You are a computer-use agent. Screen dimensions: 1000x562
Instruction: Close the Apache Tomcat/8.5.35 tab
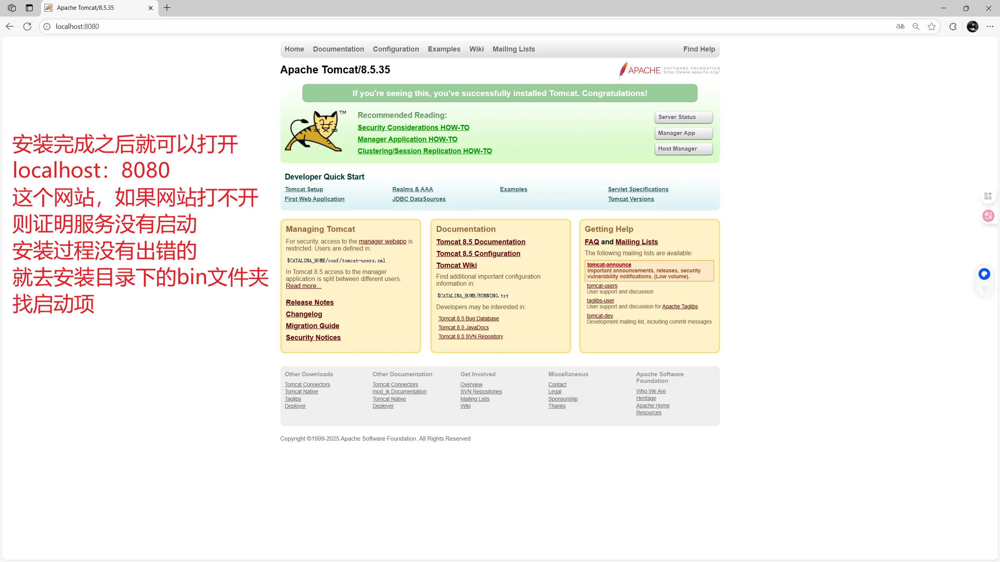[x=150, y=8]
